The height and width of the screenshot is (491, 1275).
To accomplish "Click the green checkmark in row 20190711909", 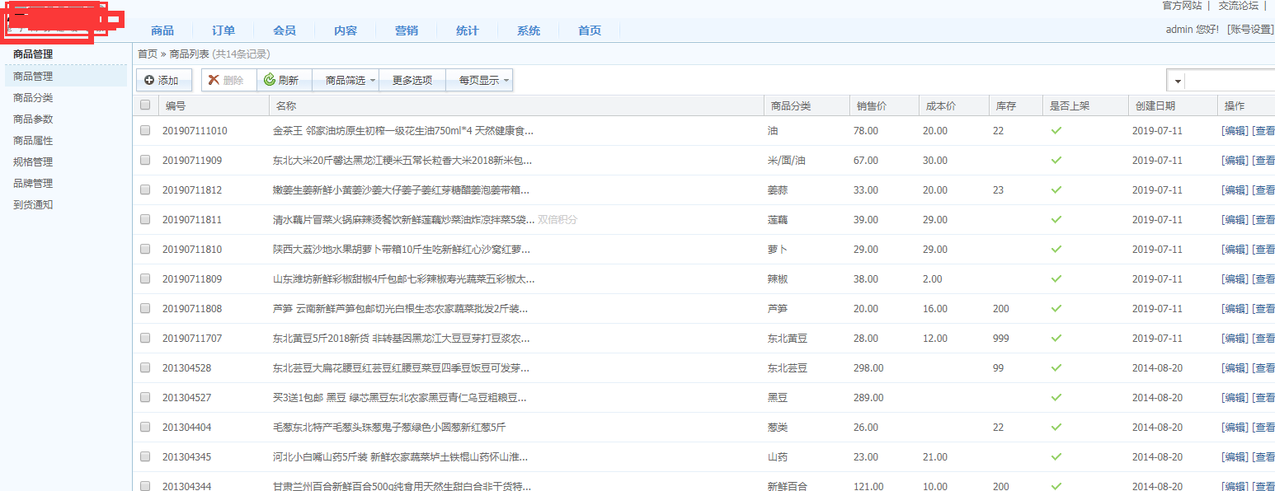I will [1056, 160].
